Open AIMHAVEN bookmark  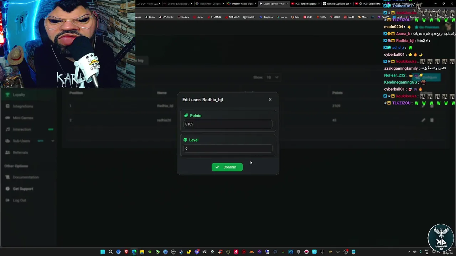click(x=232, y=17)
